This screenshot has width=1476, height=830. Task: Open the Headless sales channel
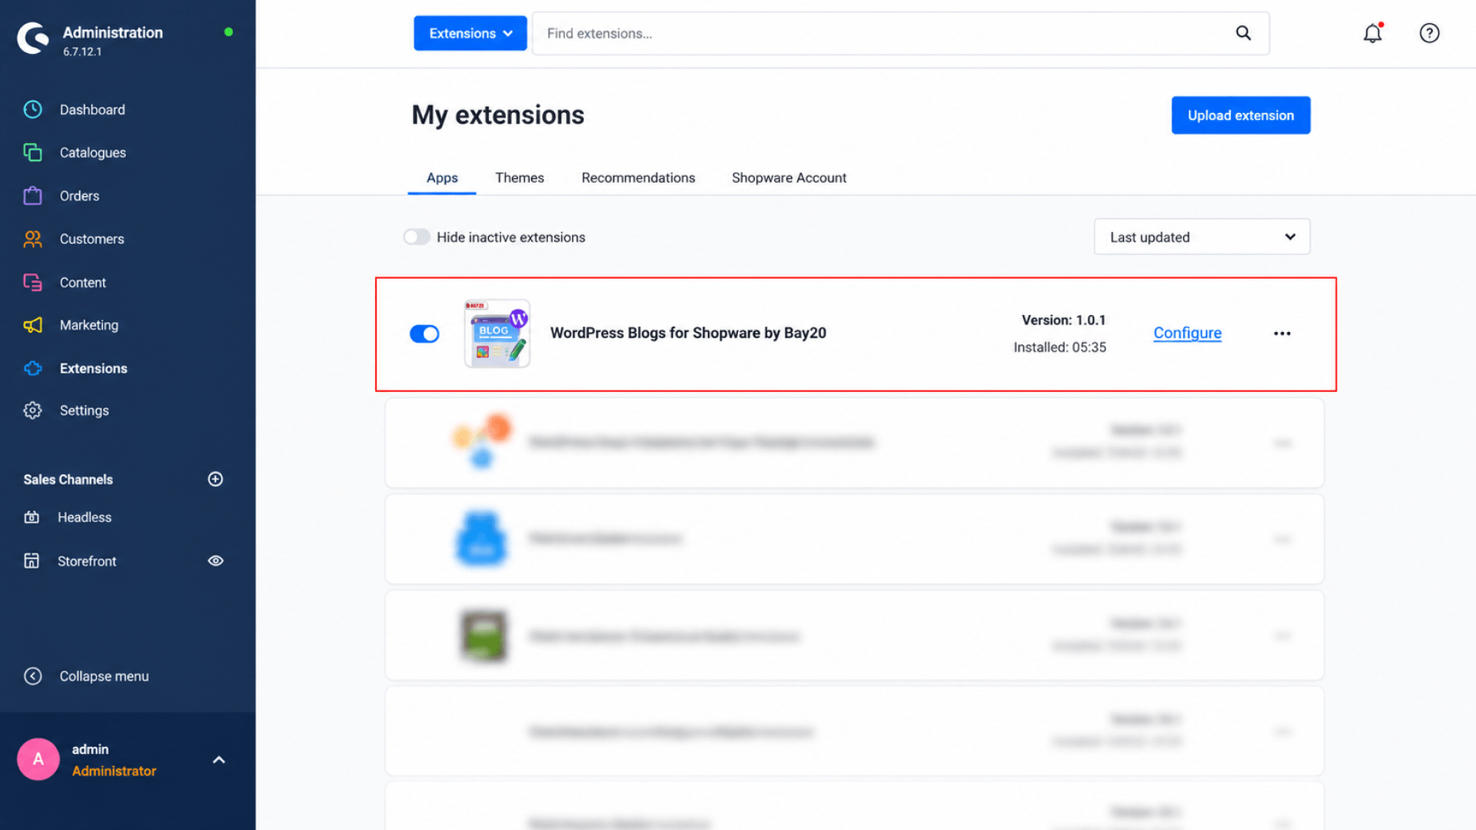tap(85, 517)
